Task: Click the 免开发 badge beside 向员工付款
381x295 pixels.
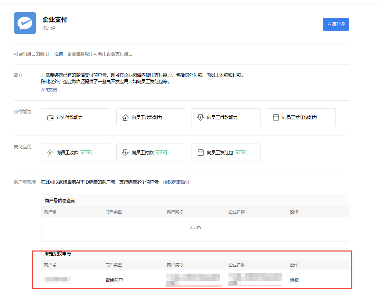Action: click(x=161, y=153)
